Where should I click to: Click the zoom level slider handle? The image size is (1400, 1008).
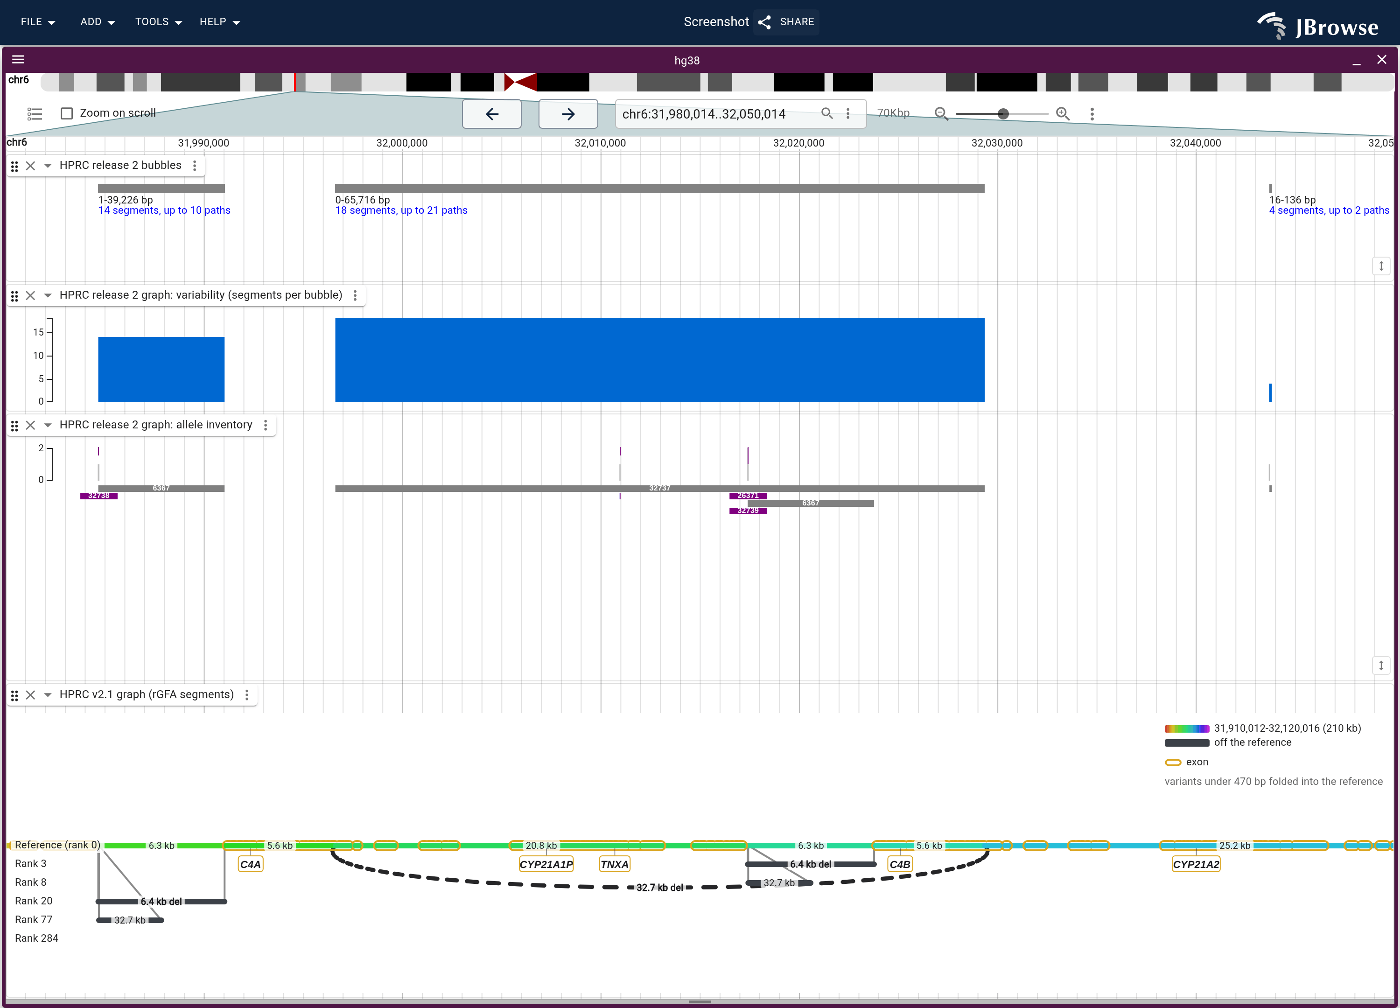1003,113
